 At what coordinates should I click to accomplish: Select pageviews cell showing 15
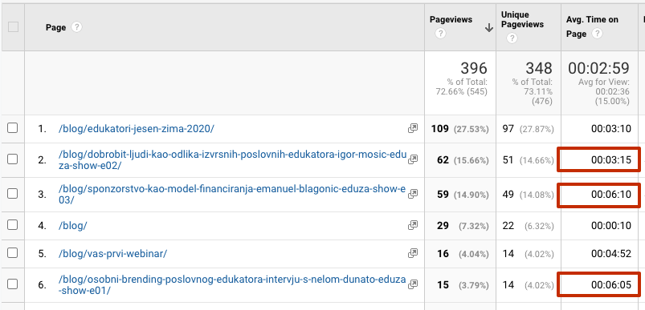[443, 284]
